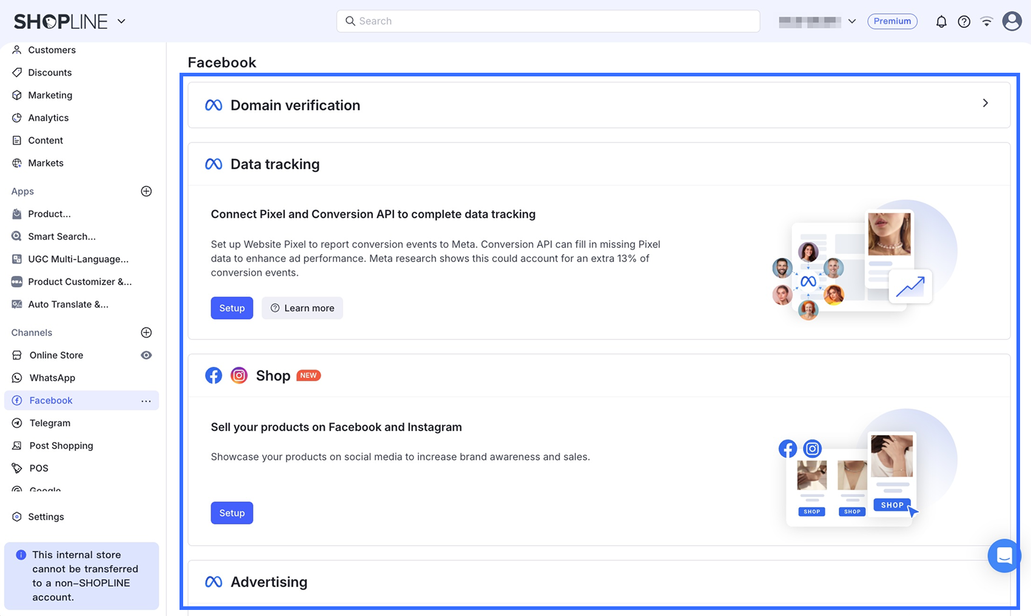This screenshot has height=616, width=1031.
Task: Expand the Domain verification chevron
Action: pyautogui.click(x=986, y=103)
